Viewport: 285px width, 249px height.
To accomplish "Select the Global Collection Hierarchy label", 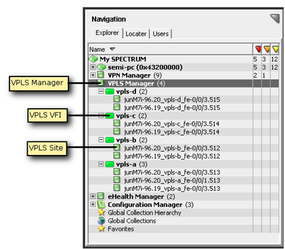I will [144, 212].
